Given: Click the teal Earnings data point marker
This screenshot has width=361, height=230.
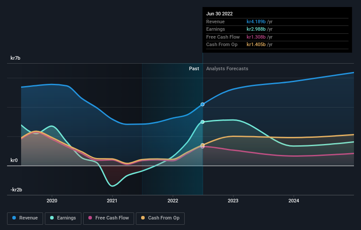Looking at the screenshot, I should coord(202,122).
